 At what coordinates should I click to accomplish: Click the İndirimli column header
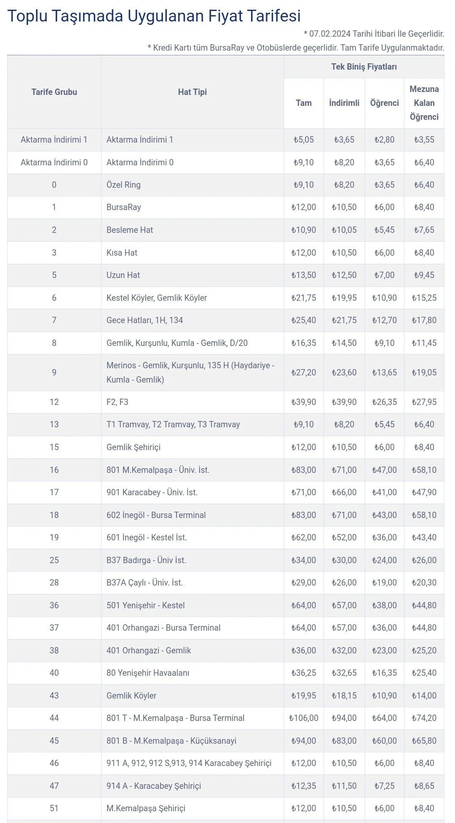[344, 103]
